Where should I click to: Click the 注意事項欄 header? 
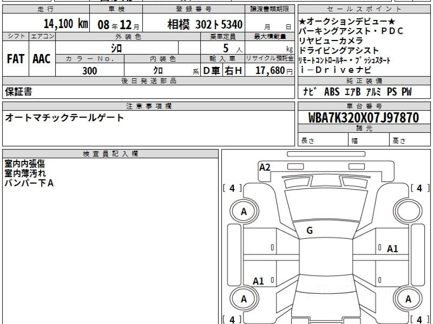tap(148, 106)
